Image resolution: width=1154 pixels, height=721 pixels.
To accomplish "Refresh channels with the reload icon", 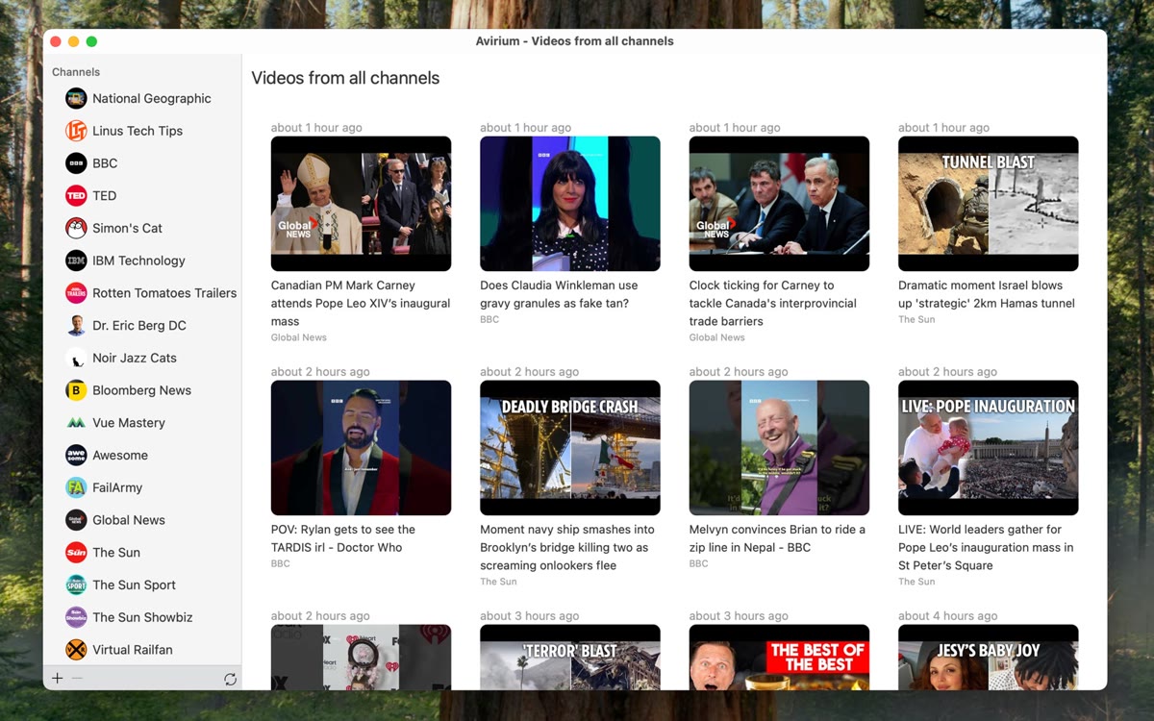I will (230, 680).
